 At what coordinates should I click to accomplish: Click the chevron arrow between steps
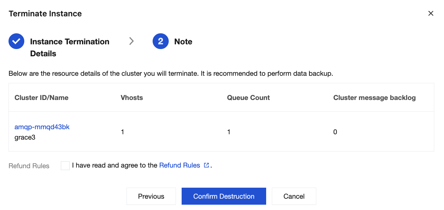(131, 41)
